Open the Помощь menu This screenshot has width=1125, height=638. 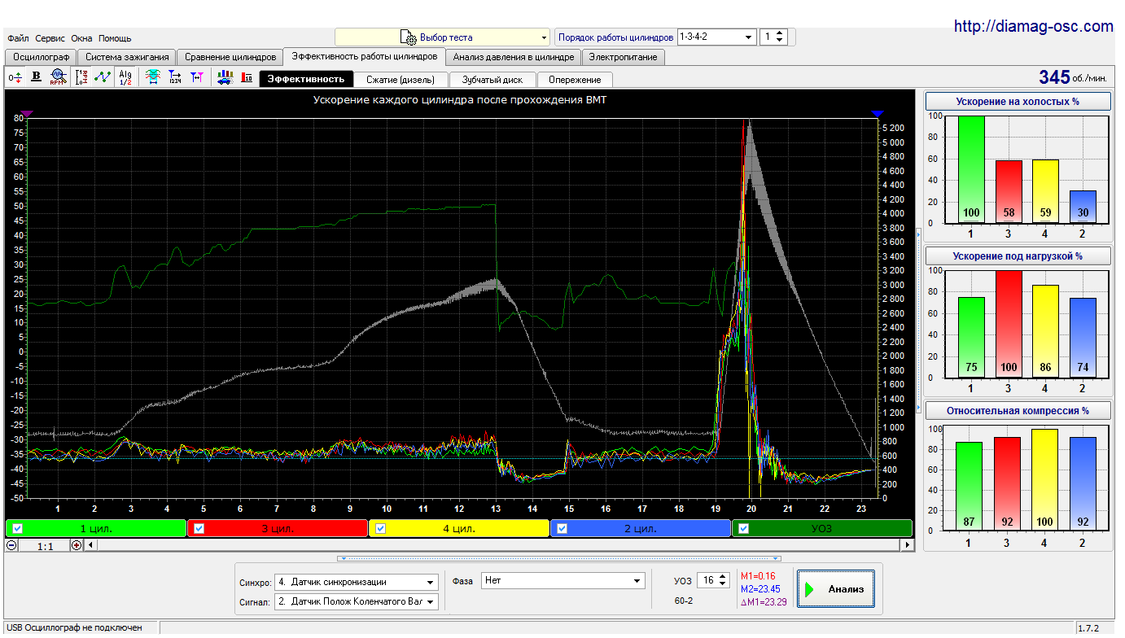click(x=115, y=38)
